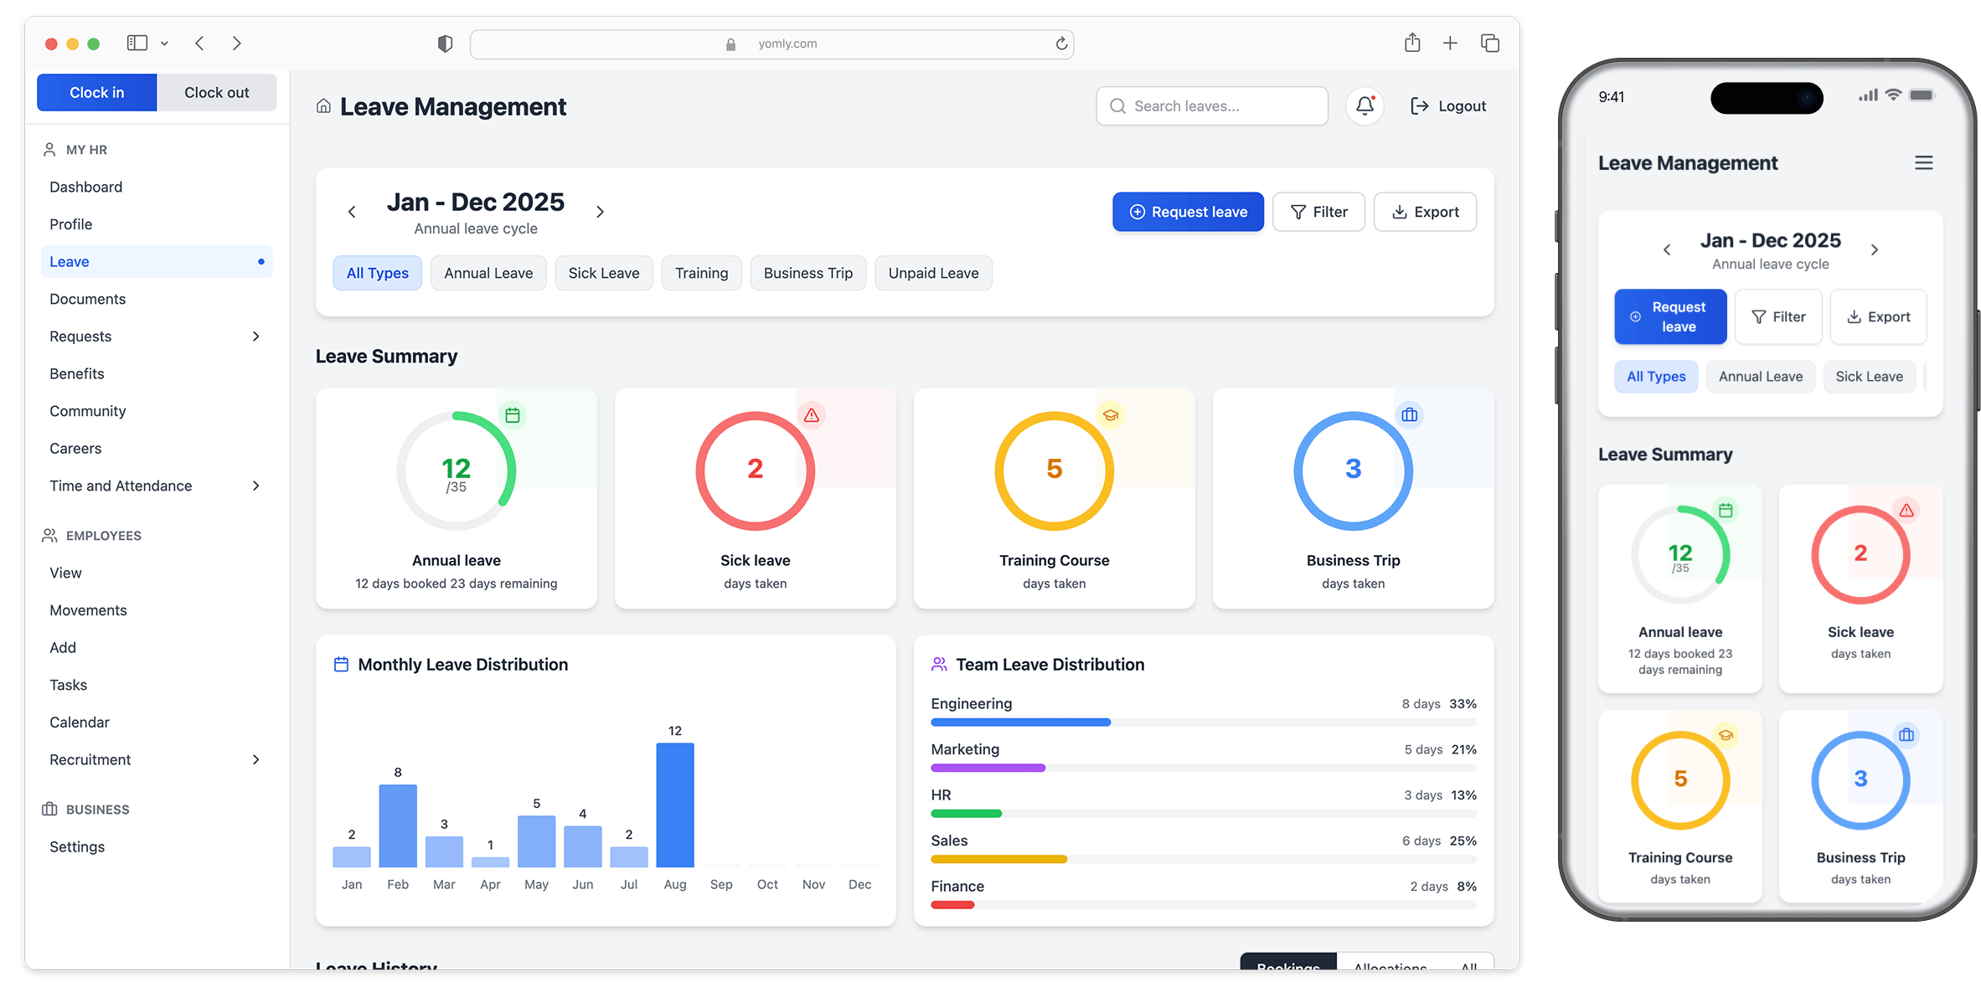Click the Logout link
Viewport: 1981px width, 982px height.
[1448, 106]
